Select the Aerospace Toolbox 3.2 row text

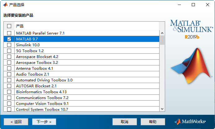point(37,63)
